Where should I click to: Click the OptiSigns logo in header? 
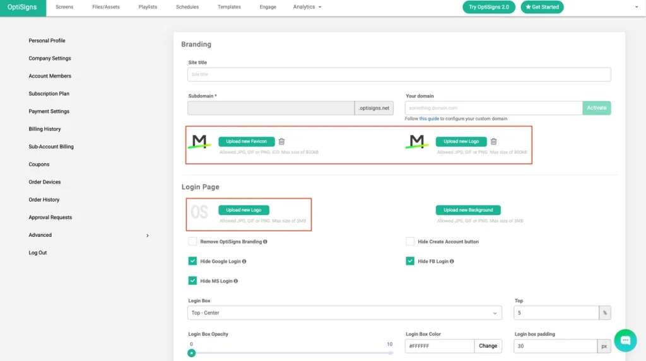pyautogui.click(x=22, y=8)
